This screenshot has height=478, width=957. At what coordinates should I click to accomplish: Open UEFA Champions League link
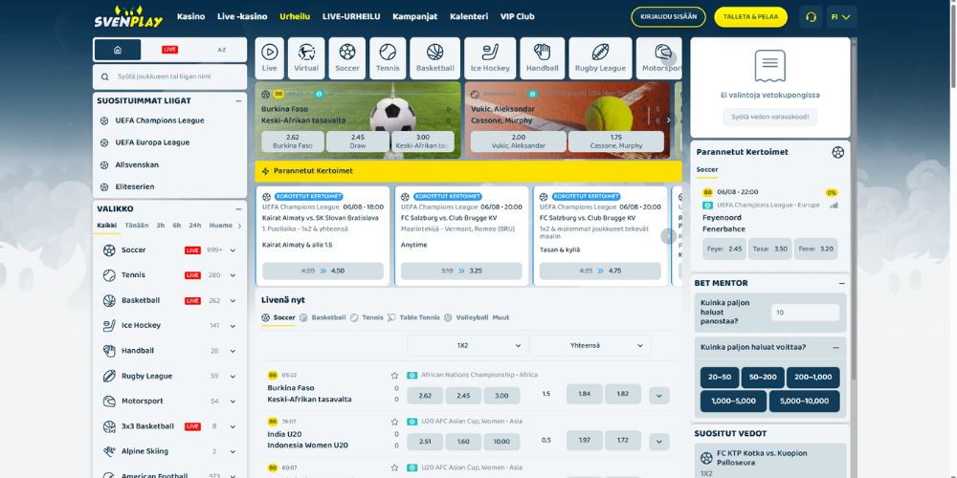[160, 120]
